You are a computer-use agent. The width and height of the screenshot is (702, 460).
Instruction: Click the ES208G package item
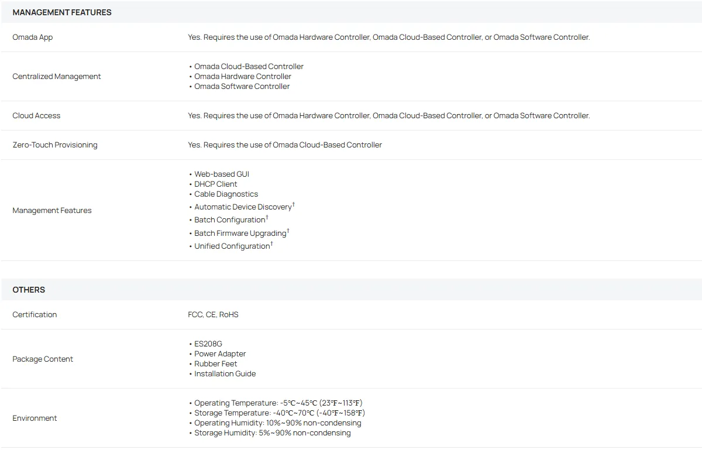tap(208, 344)
